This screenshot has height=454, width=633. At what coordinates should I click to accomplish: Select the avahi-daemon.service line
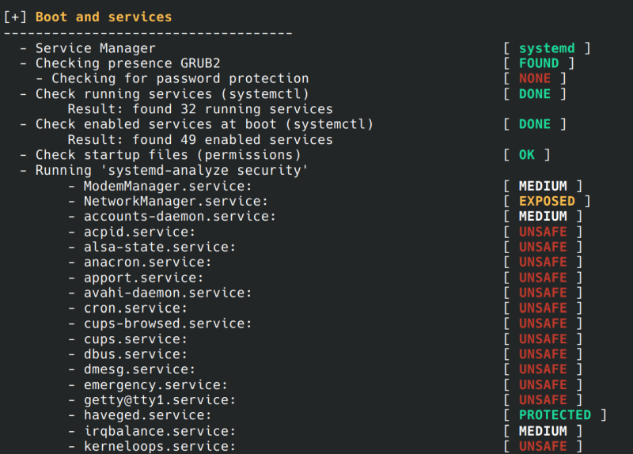coord(168,293)
